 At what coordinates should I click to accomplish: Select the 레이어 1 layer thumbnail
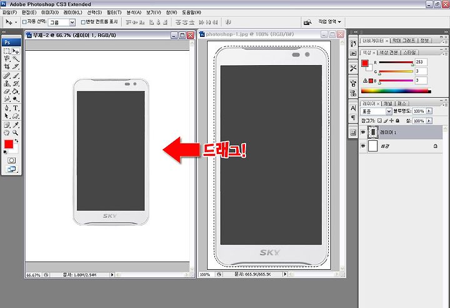[x=372, y=132]
